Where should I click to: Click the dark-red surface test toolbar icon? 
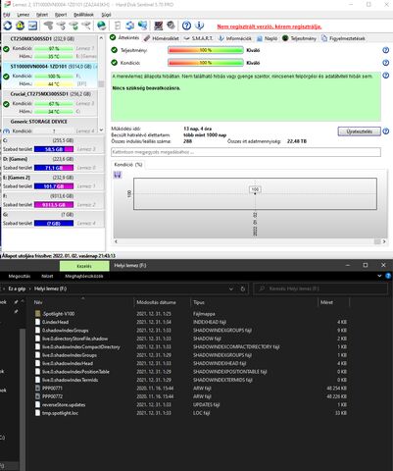[159, 26]
